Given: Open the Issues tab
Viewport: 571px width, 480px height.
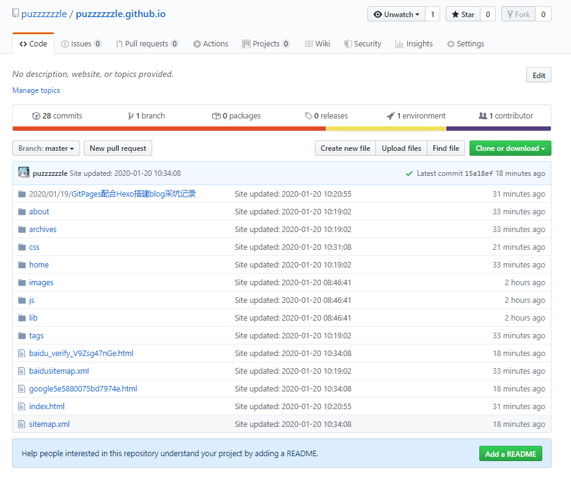Looking at the screenshot, I should click(x=81, y=43).
